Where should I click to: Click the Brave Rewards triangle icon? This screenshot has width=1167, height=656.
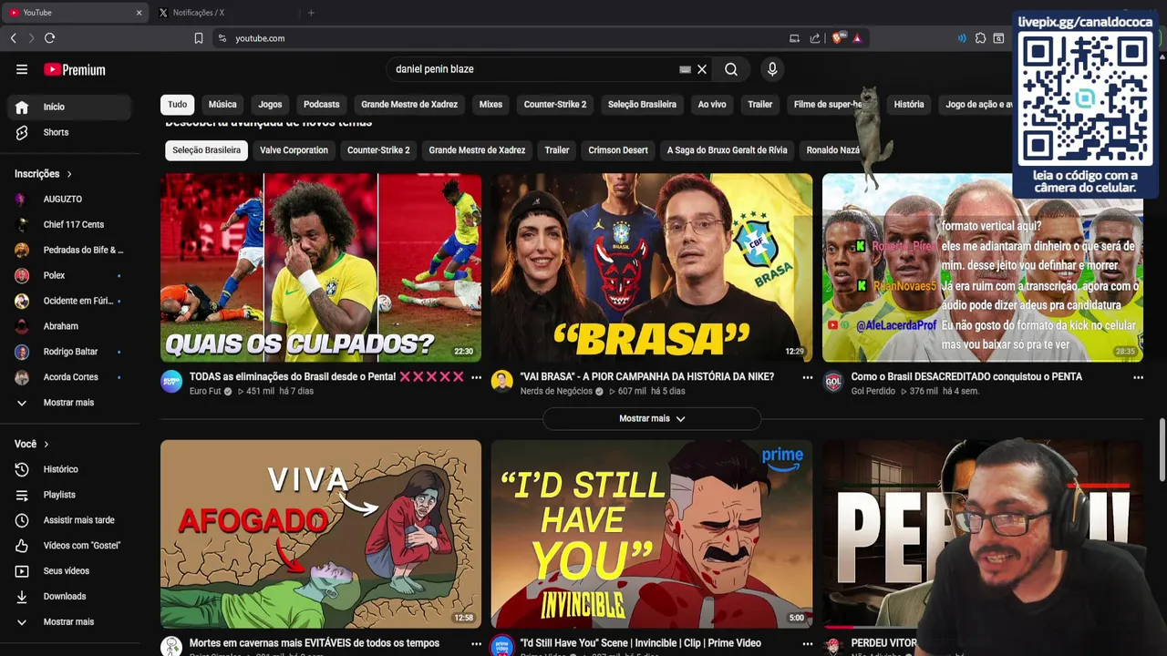pyautogui.click(x=857, y=38)
